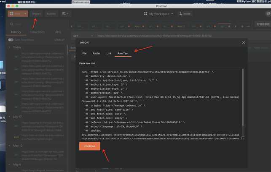Collapse the May 12 history group
Viewport: 271px width, 172px height.
(x=10, y=146)
